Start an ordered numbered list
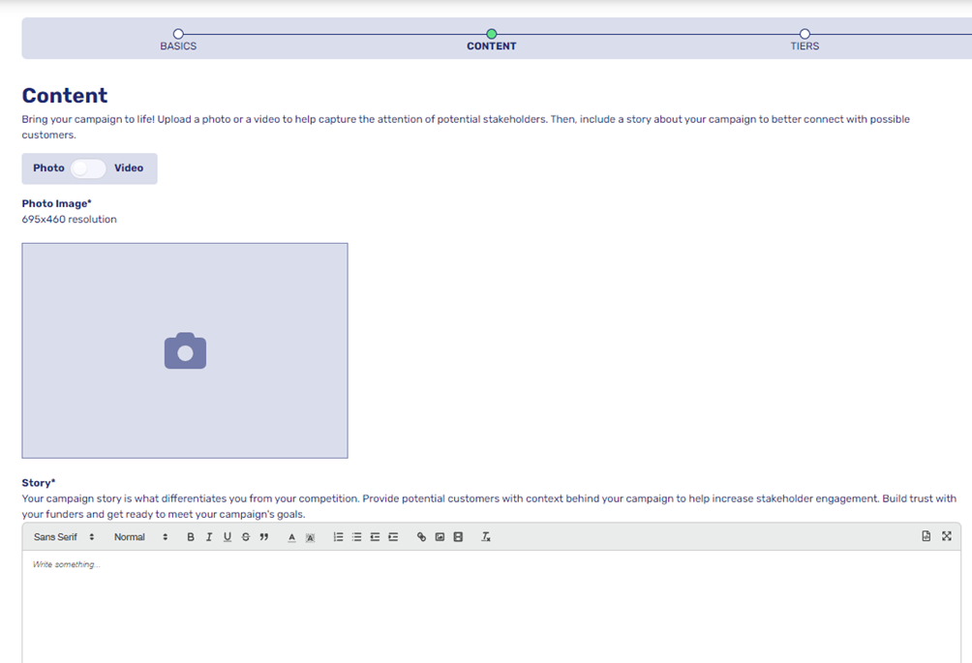 pos(338,537)
